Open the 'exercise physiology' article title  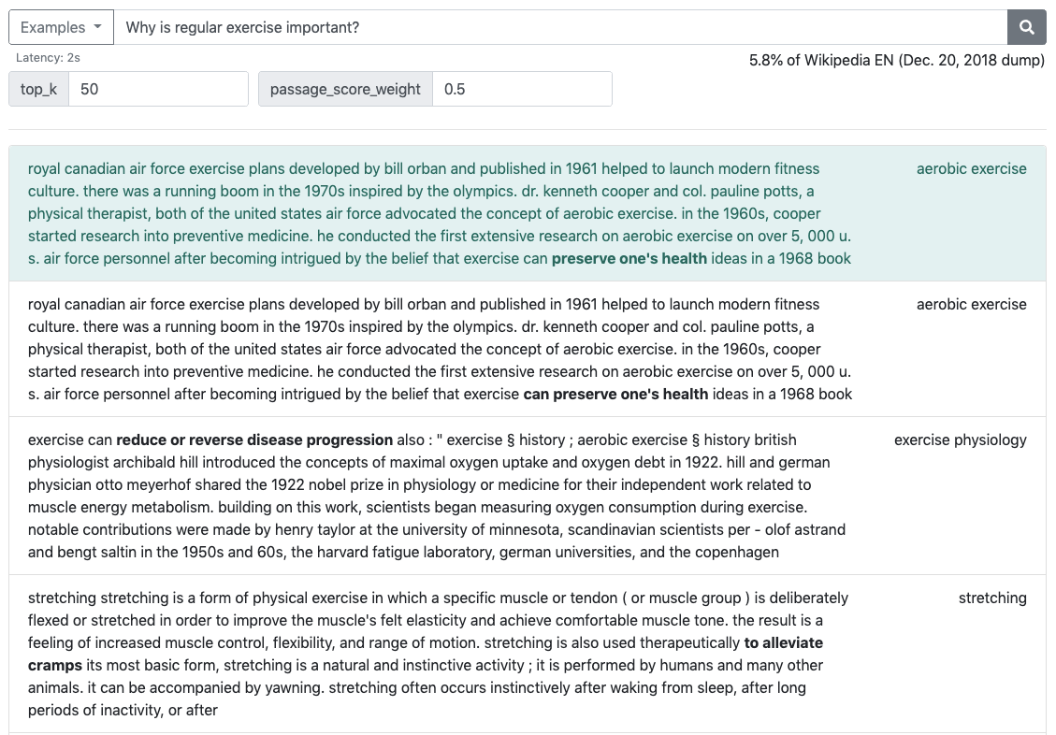point(960,440)
